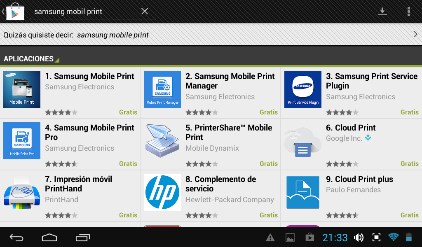
Task: Tap Gratis on Cloud Print
Action: (x=410, y=164)
